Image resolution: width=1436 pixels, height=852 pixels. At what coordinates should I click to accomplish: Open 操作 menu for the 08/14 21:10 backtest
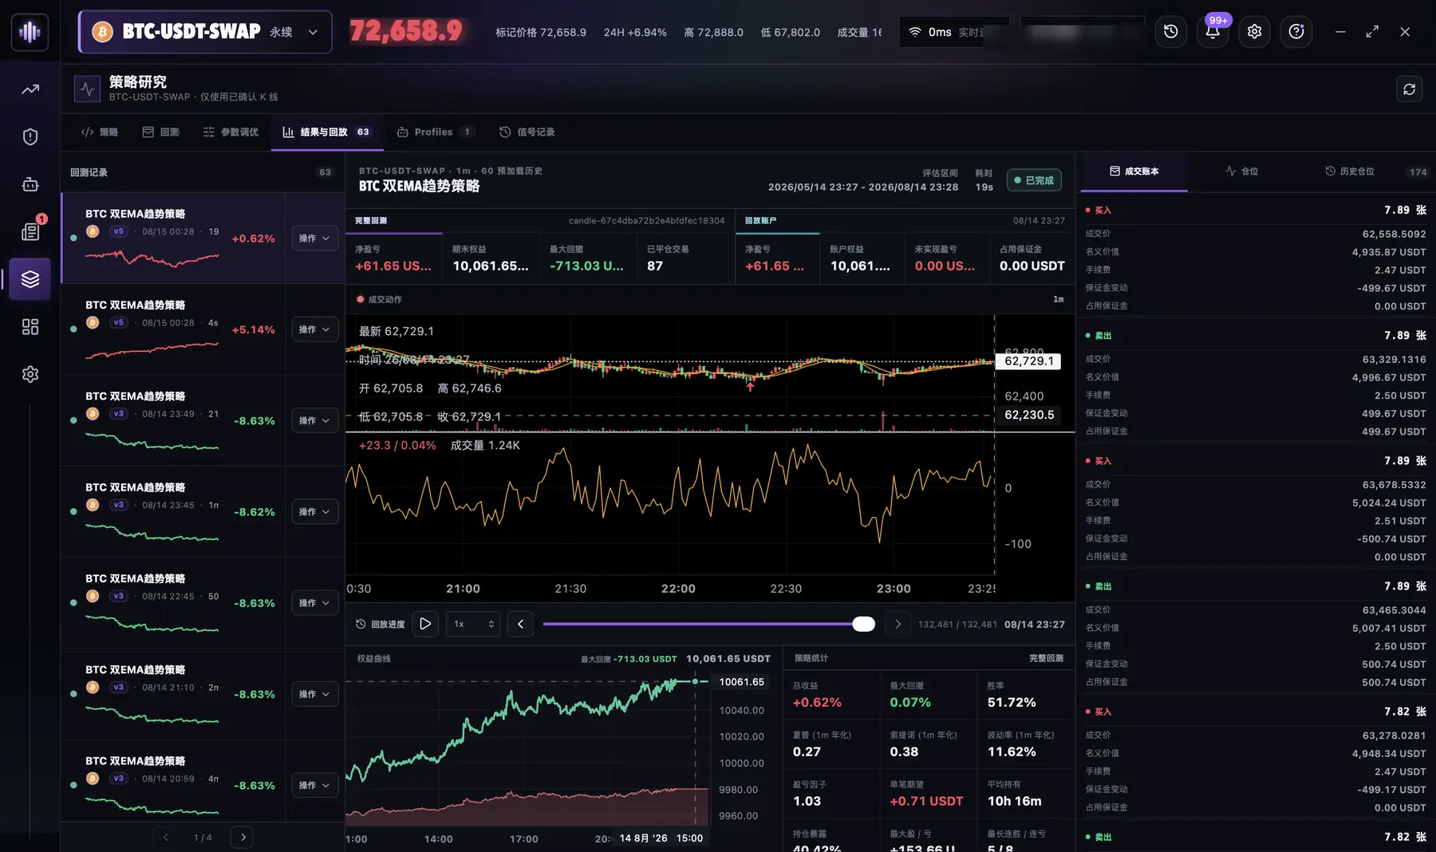[314, 694]
